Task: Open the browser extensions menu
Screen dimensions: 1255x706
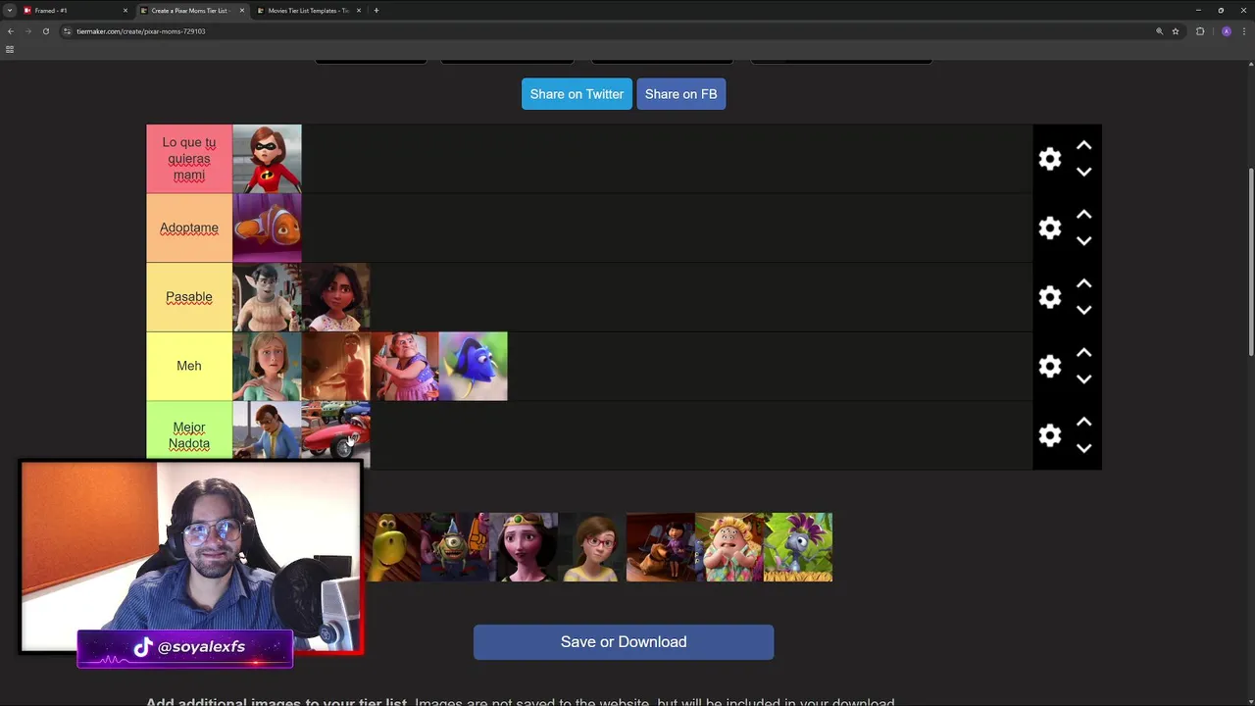Action: tap(1200, 31)
